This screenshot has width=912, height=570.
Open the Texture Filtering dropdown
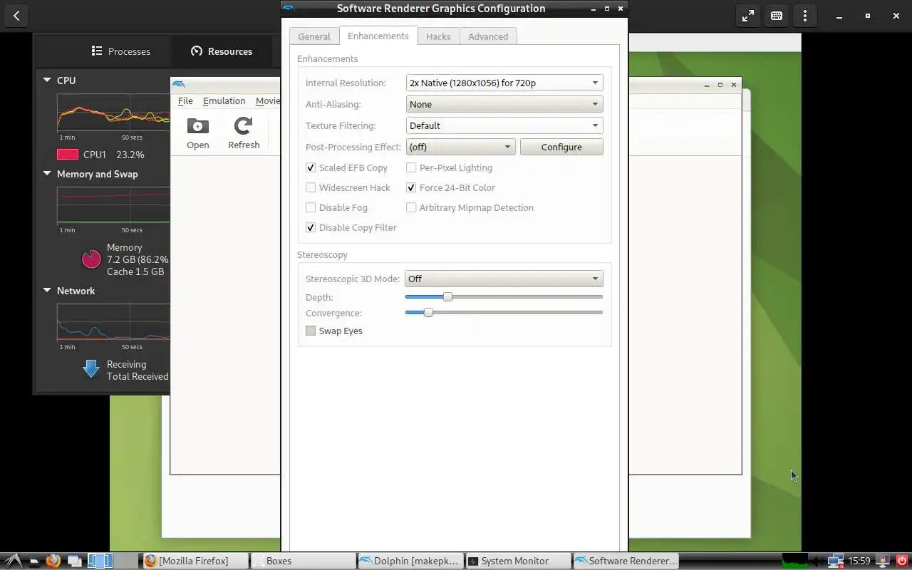(x=504, y=125)
